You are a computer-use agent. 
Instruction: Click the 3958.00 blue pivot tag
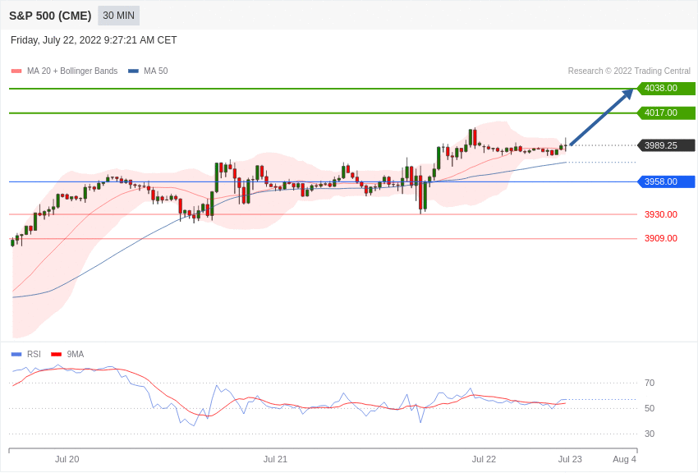tap(667, 181)
